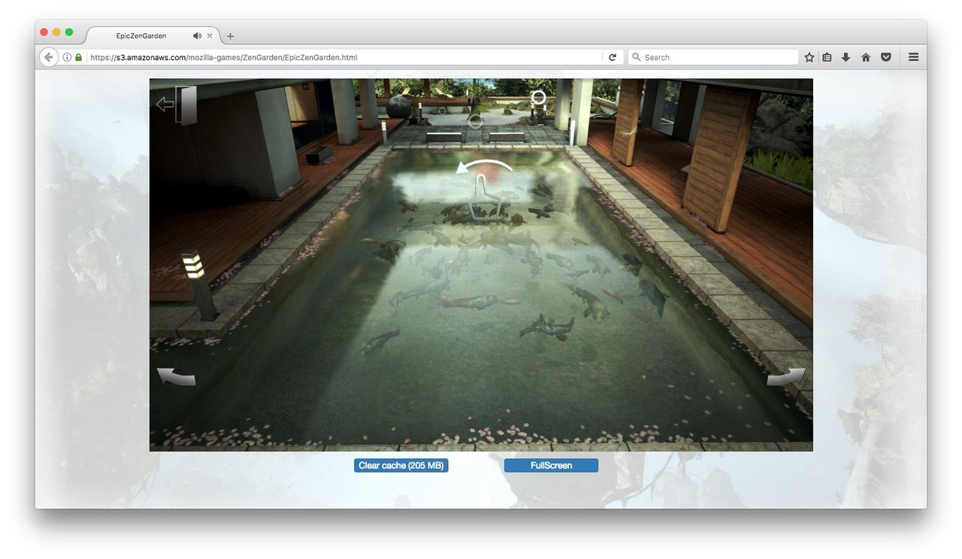This screenshot has height=559, width=962.
Task: Close the EpicZenGarden tab
Action: tap(210, 35)
